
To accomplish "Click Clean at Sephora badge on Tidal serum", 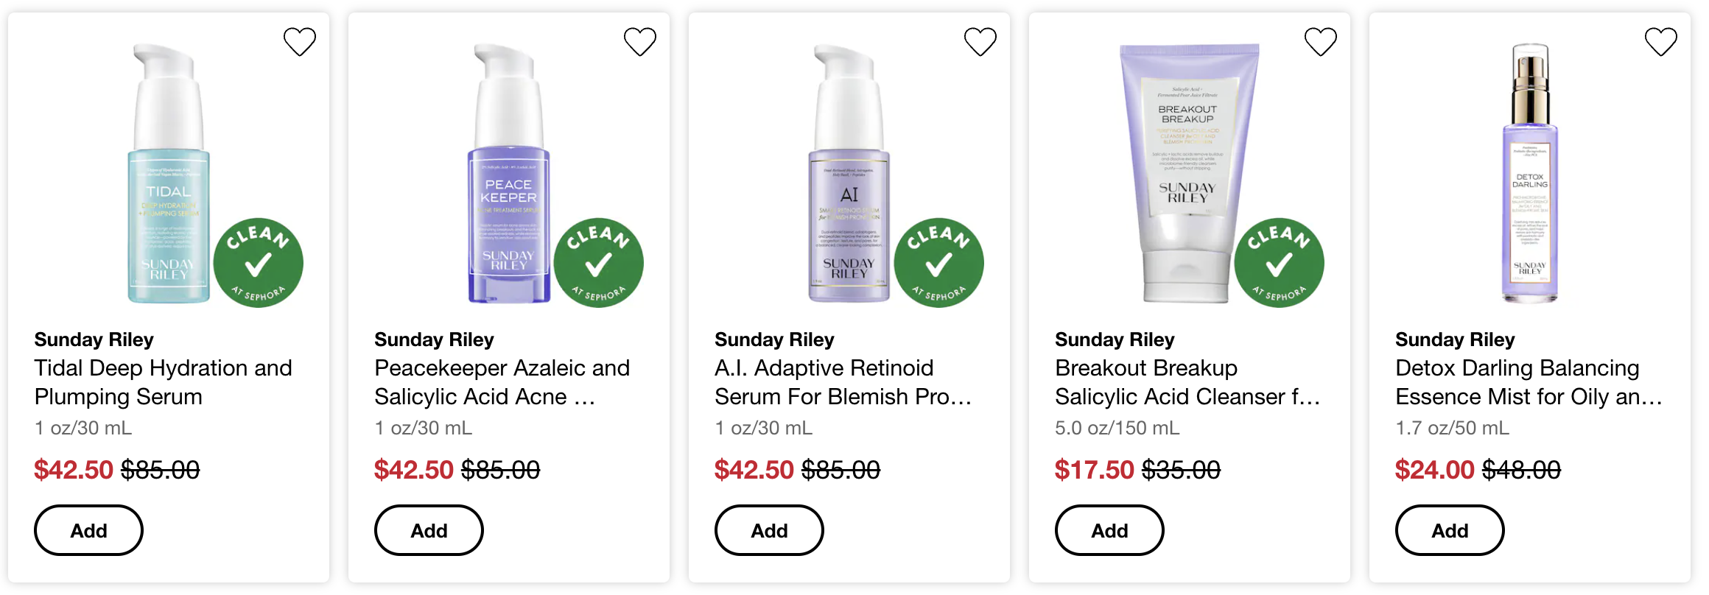I will [259, 263].
